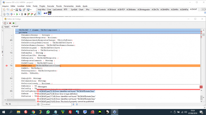Toggle form/unit view icon
Image resolution: width=206 pixels, height=115 pixels.
tap(24, 10)
